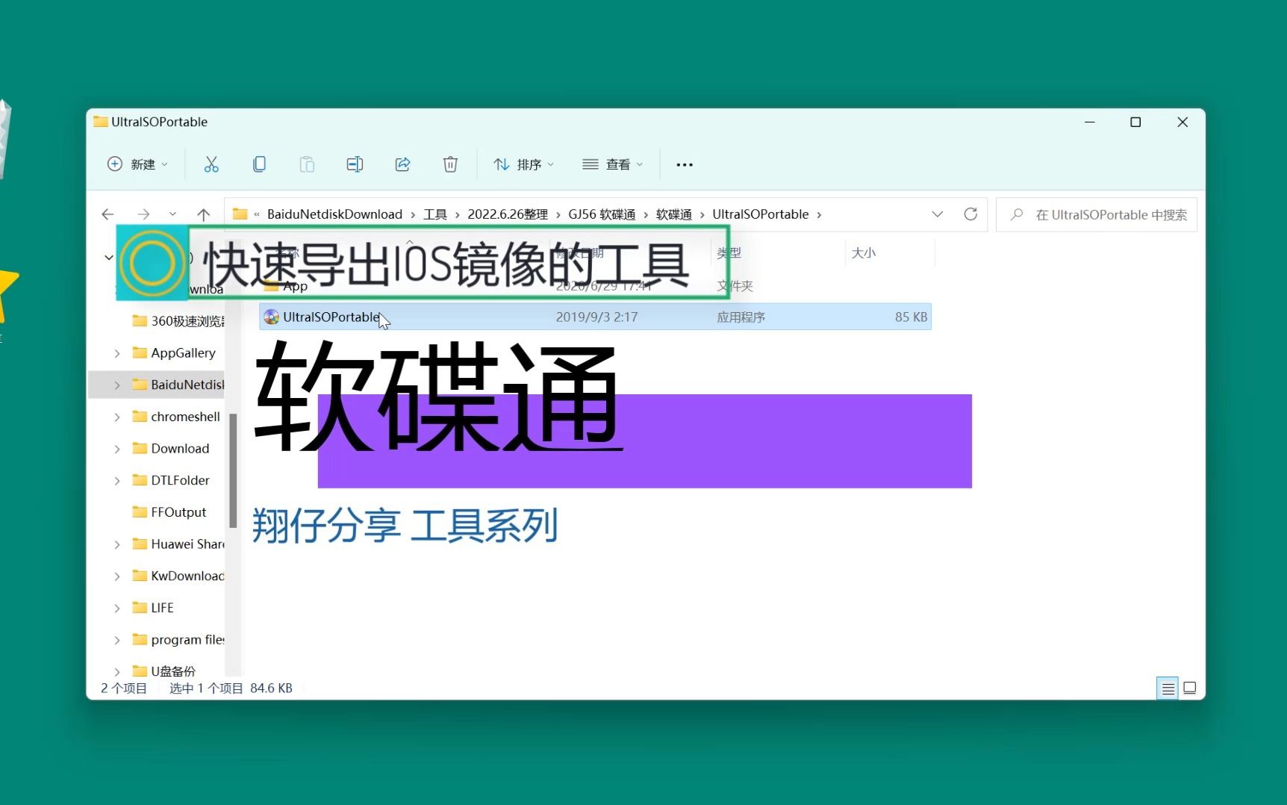The width and height of the screenshot is (1287, 805).
Task: Switch to details view in the status bar
Action: coord(1168,688)
